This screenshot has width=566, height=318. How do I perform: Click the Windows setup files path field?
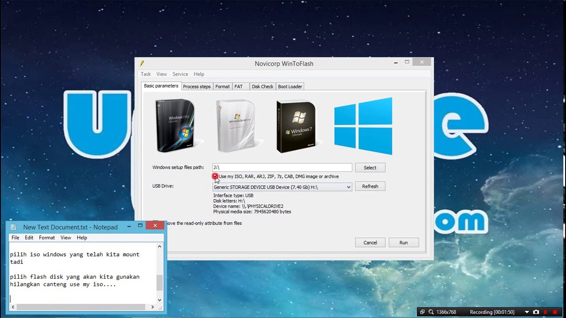click(x=282, y=167)
